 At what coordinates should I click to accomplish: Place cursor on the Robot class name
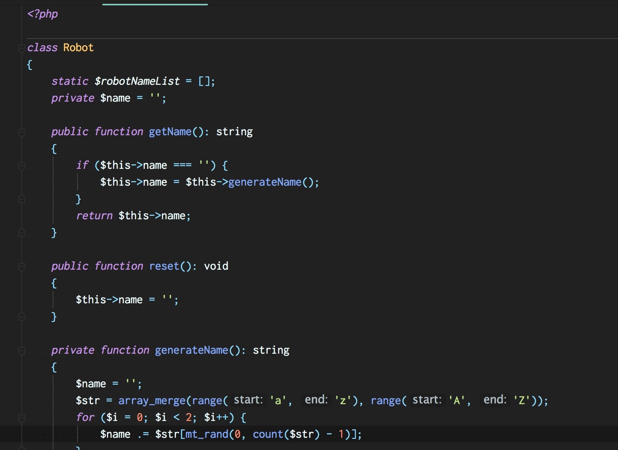[78, 48]
